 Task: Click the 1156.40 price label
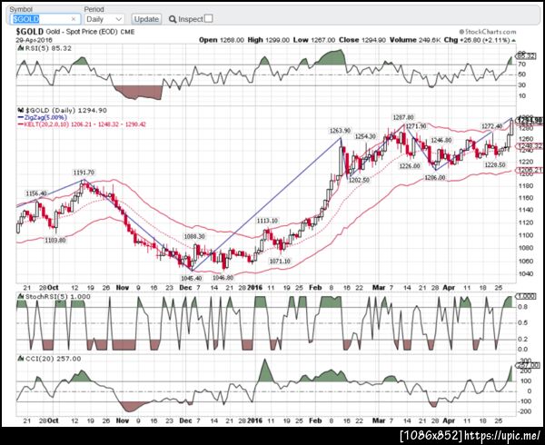(36, 193)
